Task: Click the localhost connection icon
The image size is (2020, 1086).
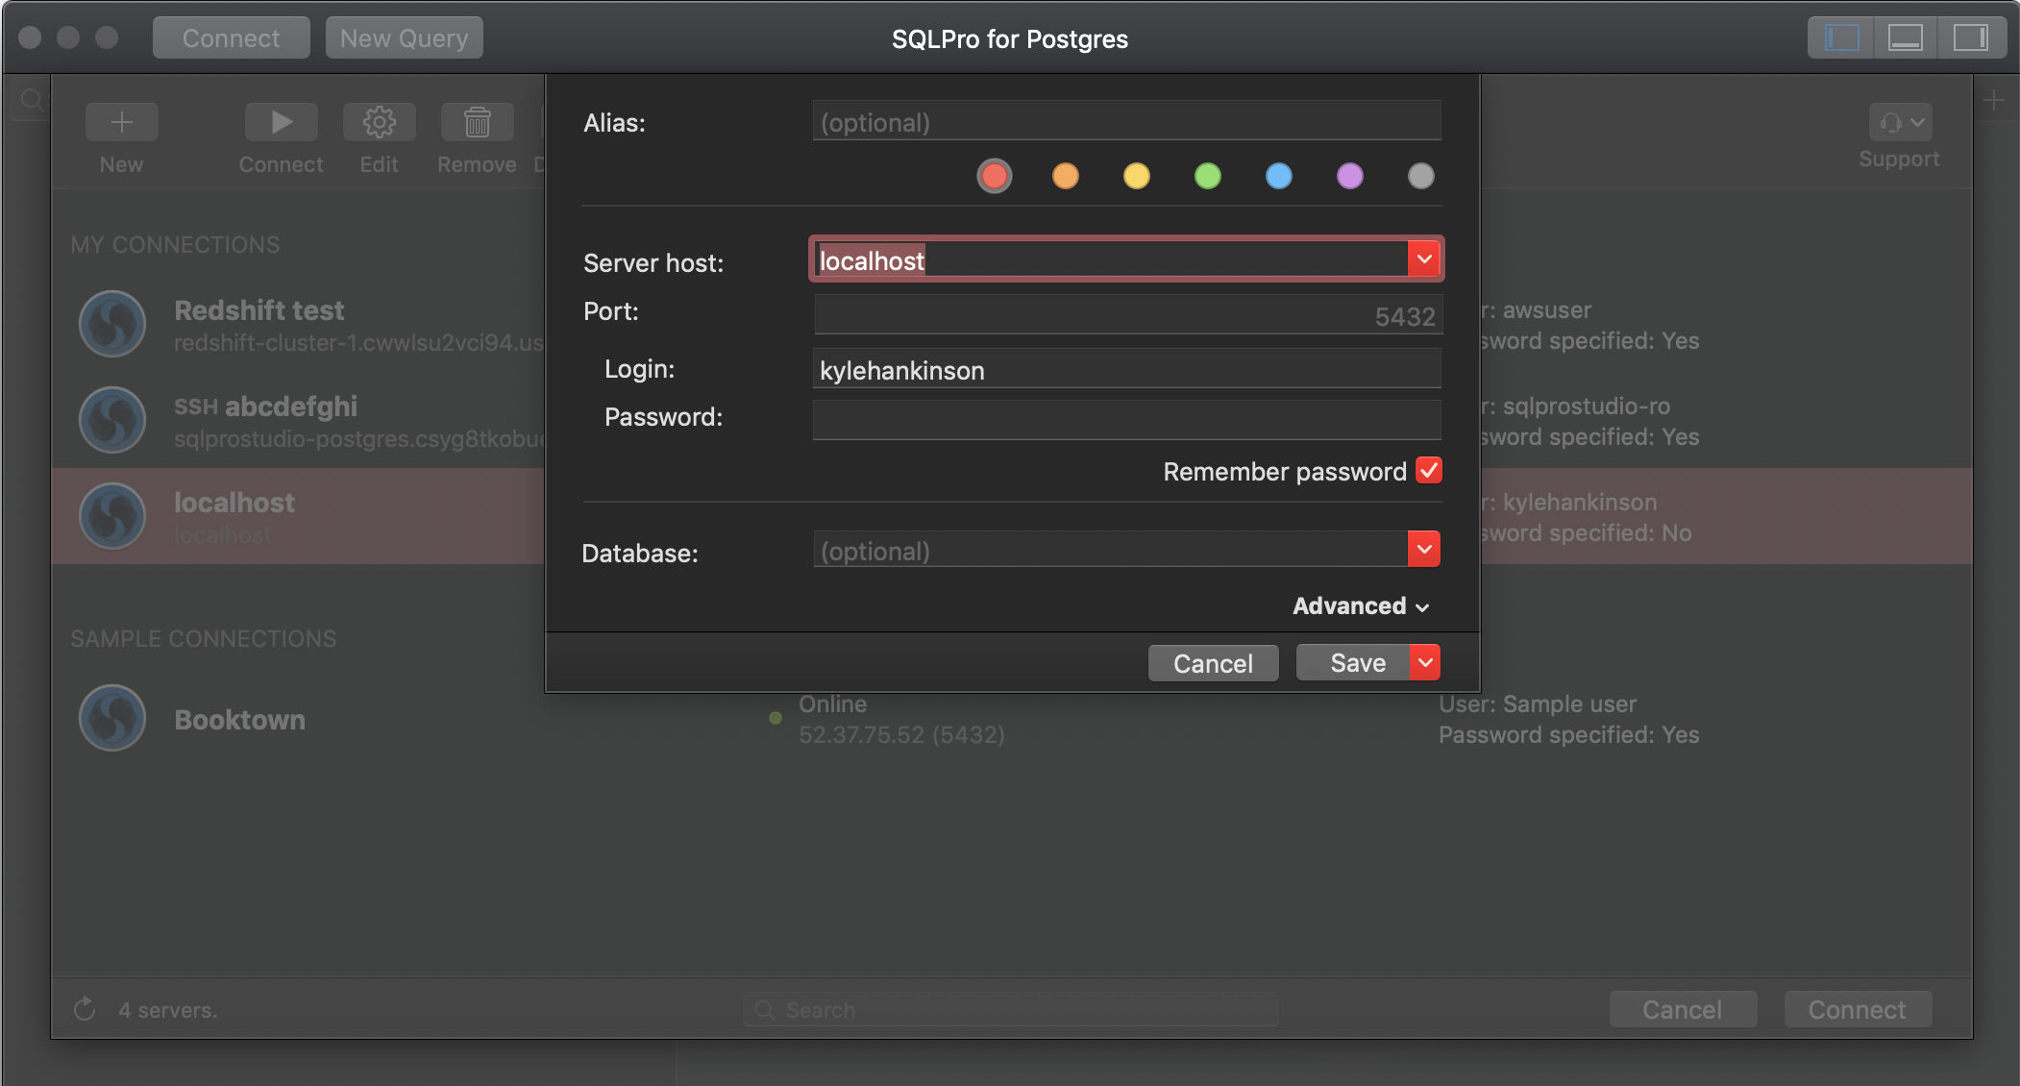Action: tap(112, 516)
